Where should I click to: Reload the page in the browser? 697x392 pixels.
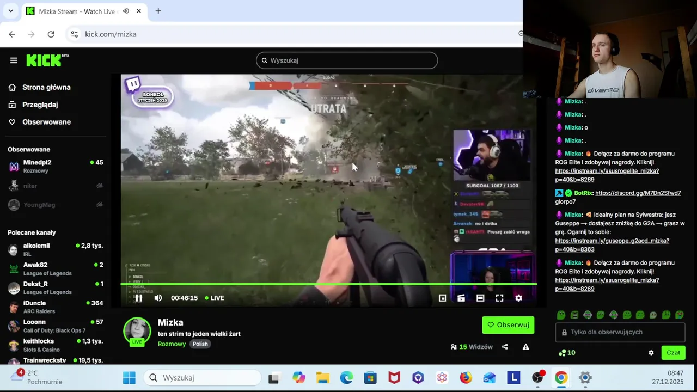51,34
